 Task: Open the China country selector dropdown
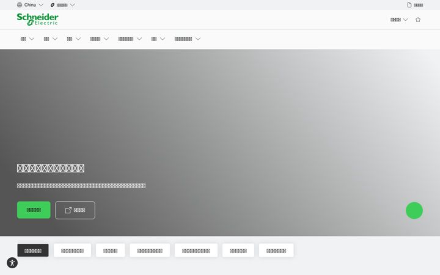click(x=30, y=5)
